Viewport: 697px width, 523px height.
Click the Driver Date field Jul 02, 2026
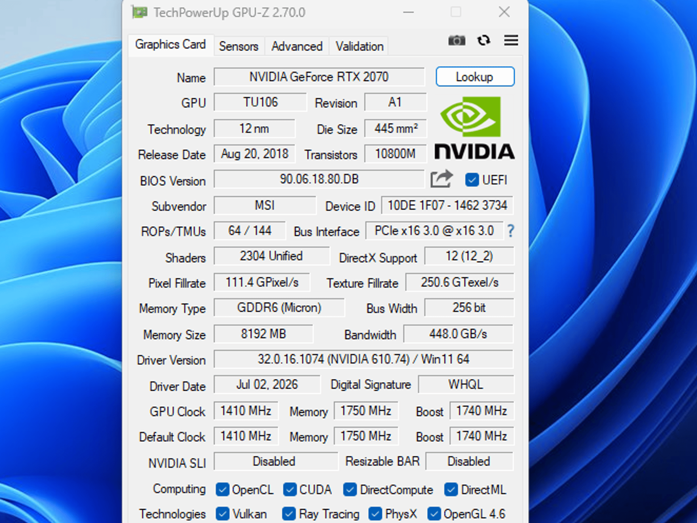pyautogui.click(x=267, y=384)
